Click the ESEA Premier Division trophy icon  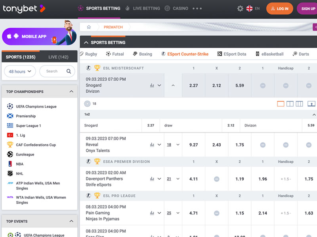[x=97, y=162]
